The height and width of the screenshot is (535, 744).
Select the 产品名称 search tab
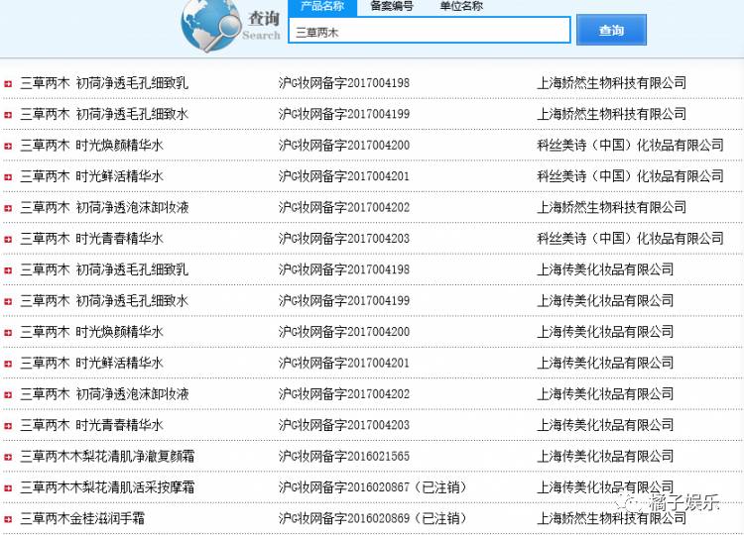coord(322,7)
